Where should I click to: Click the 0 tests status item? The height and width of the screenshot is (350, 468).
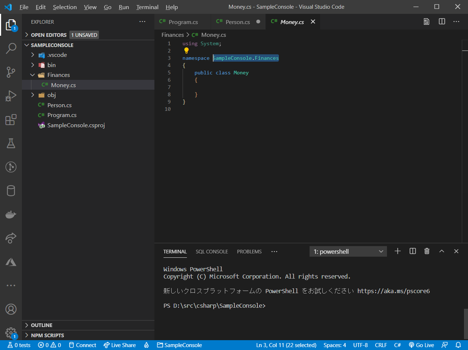point(19,345)
